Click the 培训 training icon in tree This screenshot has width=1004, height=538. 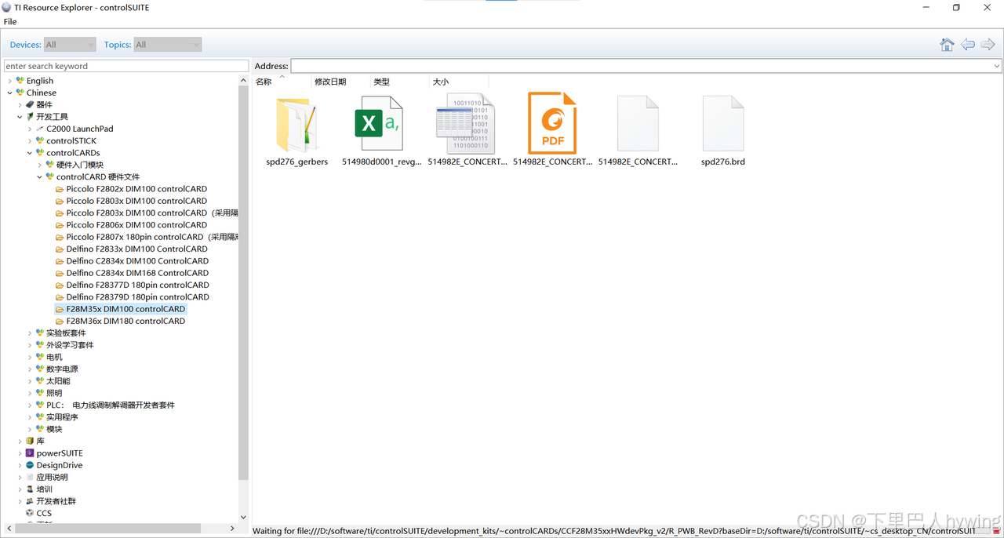pyautogui.click(x=30, y=489)
